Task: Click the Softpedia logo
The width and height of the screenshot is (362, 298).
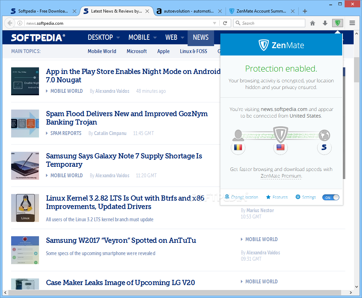Action: pyautogui.click(x=38, y=37)
